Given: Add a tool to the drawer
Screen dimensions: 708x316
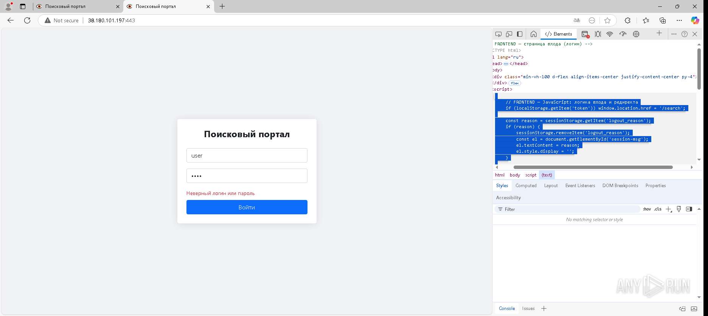Looking at the screenshot, I should (544, 308).
